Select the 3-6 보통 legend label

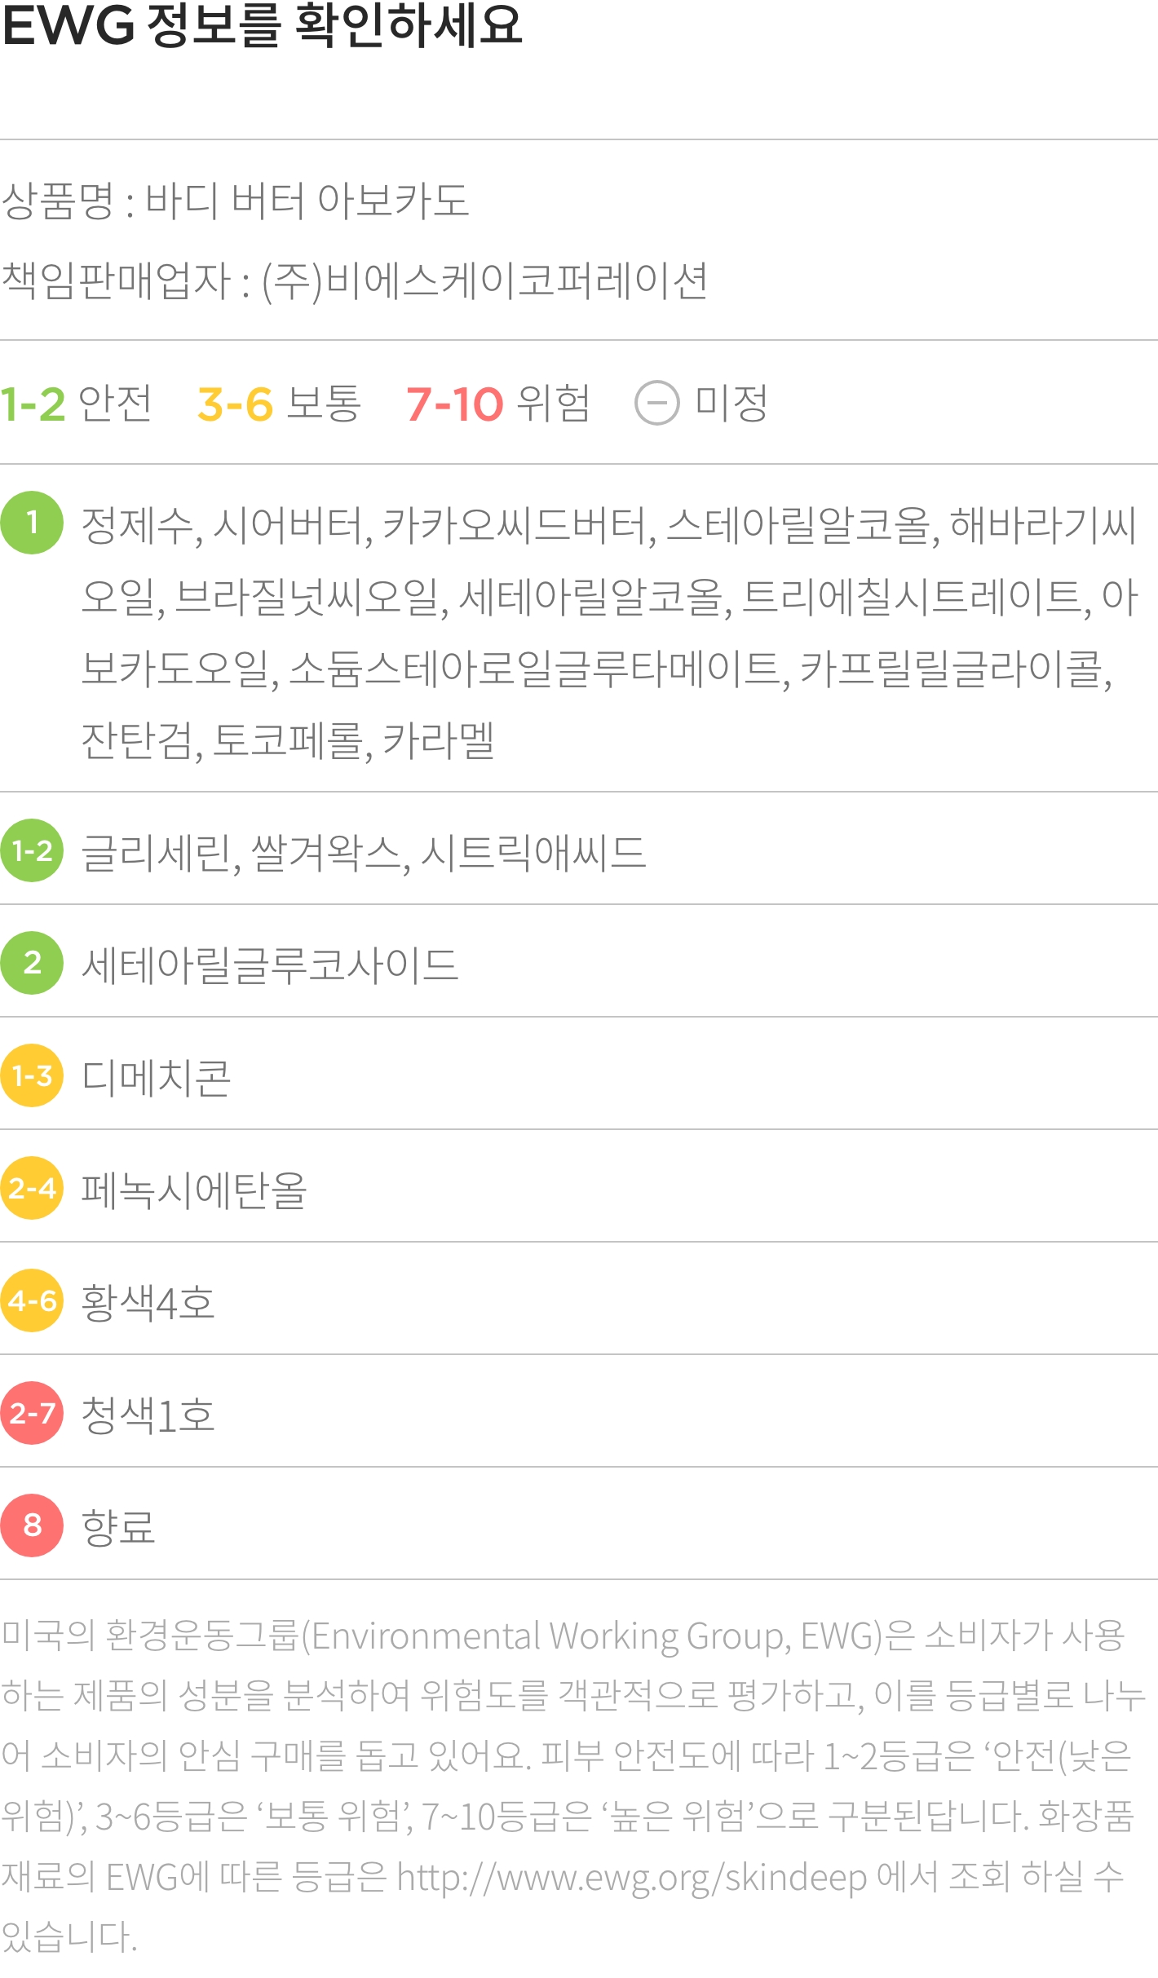(279, 403)
